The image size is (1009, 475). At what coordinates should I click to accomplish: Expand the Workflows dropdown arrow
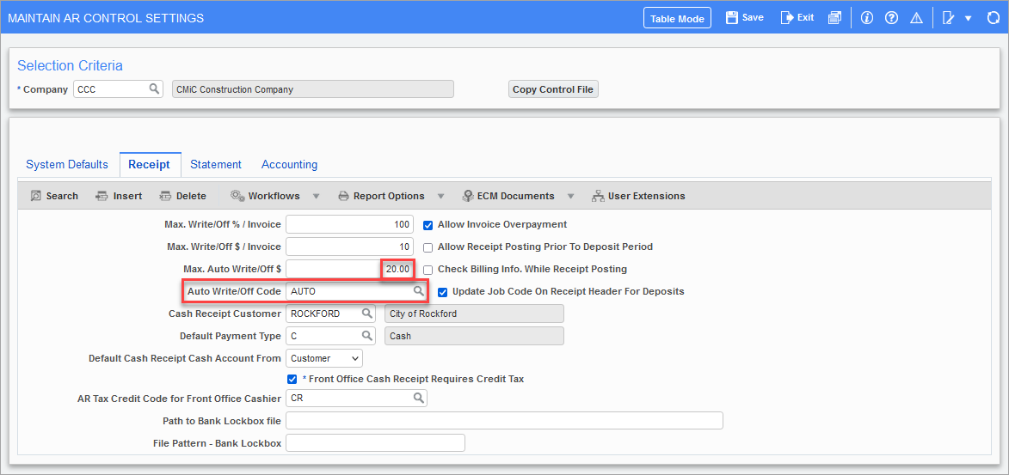[316, 196]
